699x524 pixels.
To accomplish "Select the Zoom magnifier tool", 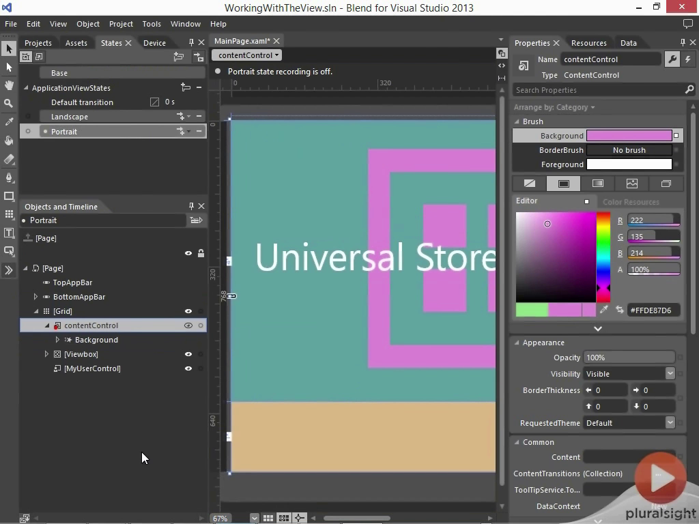I will tap(9, 104).
